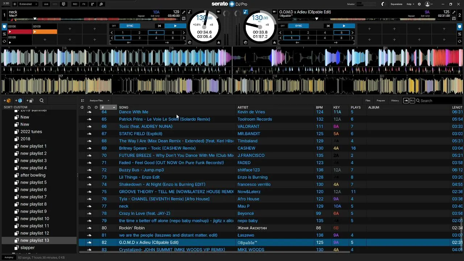Play deck 1 track
The image size is (464, 261).
pos(175,26)
